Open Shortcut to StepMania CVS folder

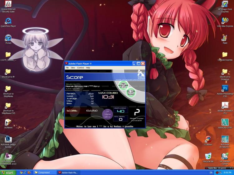pyautogui.click(x=8, y=108)
